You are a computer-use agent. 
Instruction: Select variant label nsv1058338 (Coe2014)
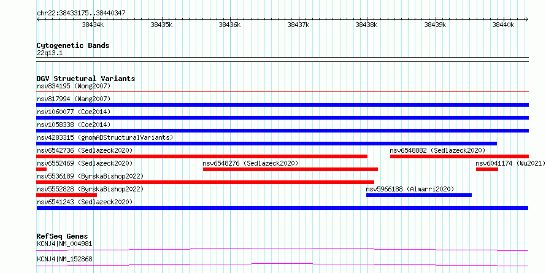(x=74, y=125)
